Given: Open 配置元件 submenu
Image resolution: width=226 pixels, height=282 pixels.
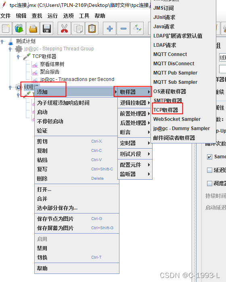Looking at the screenshot, I should click(x=135, y=165).
